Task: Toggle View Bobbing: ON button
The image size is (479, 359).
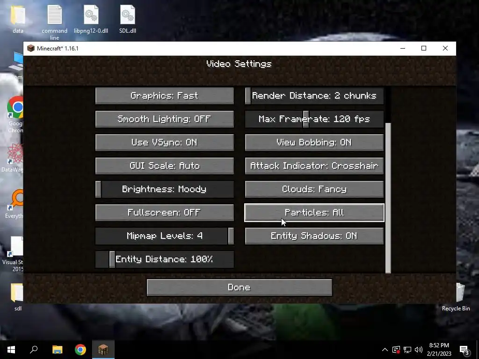Action: tap(314, 143)
